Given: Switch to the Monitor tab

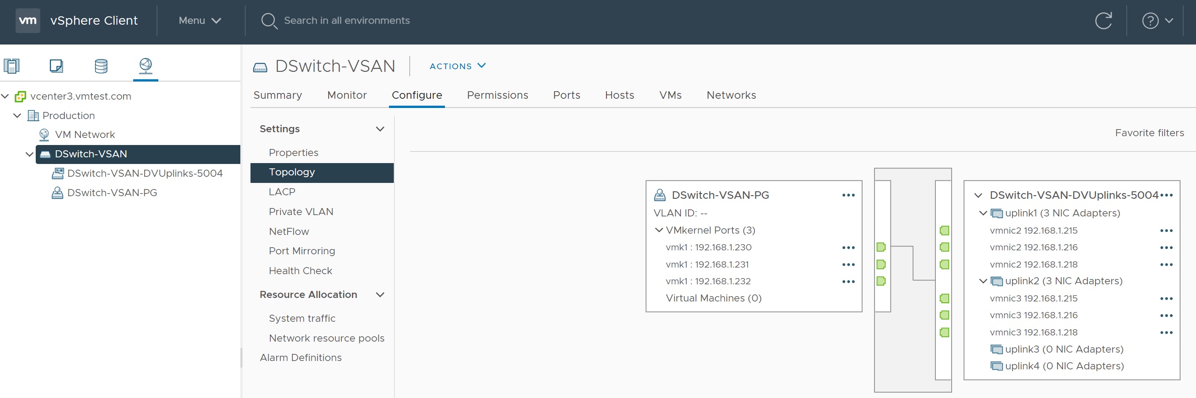Looking at the screenshot, I should (x=346, y=95).
